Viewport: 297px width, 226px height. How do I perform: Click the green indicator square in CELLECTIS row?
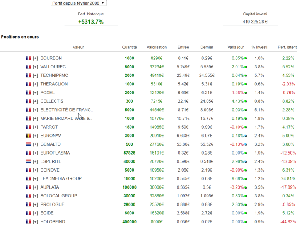[246, 102]
